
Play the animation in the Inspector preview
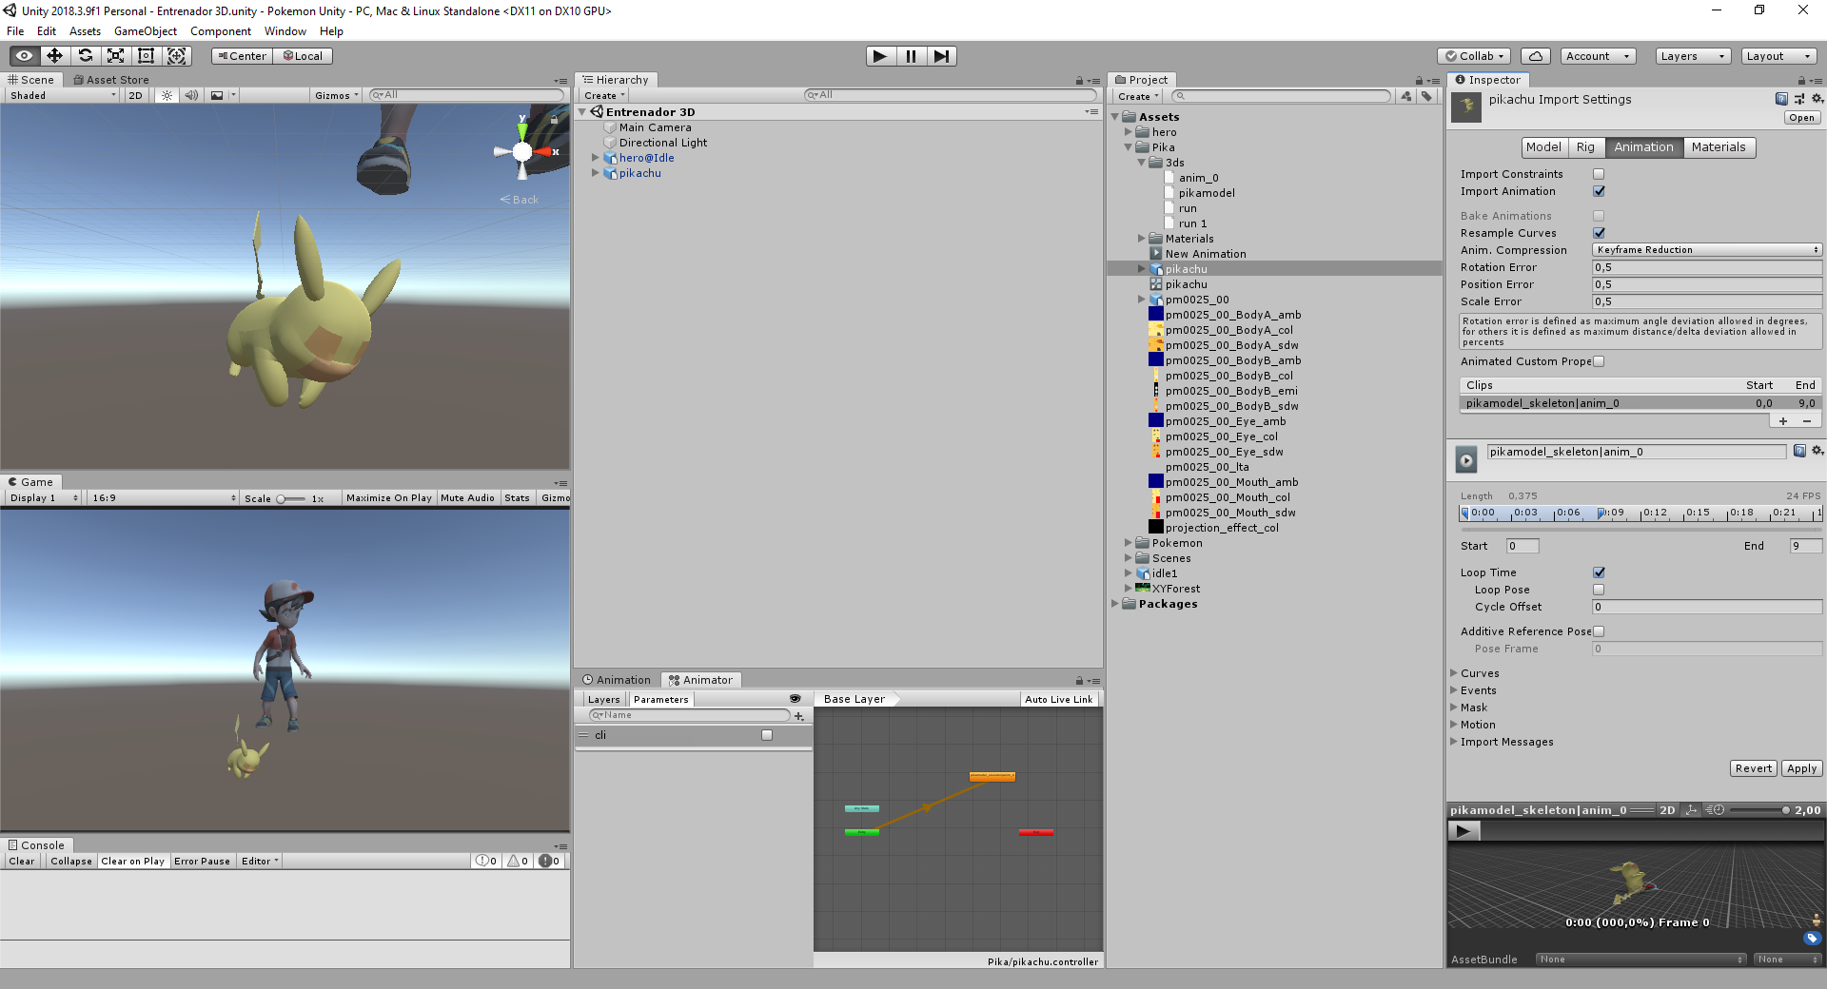coord(1464,831)
